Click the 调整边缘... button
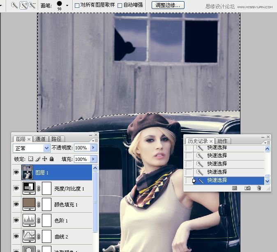Viewport: 277px width, 252px height. 168,5
